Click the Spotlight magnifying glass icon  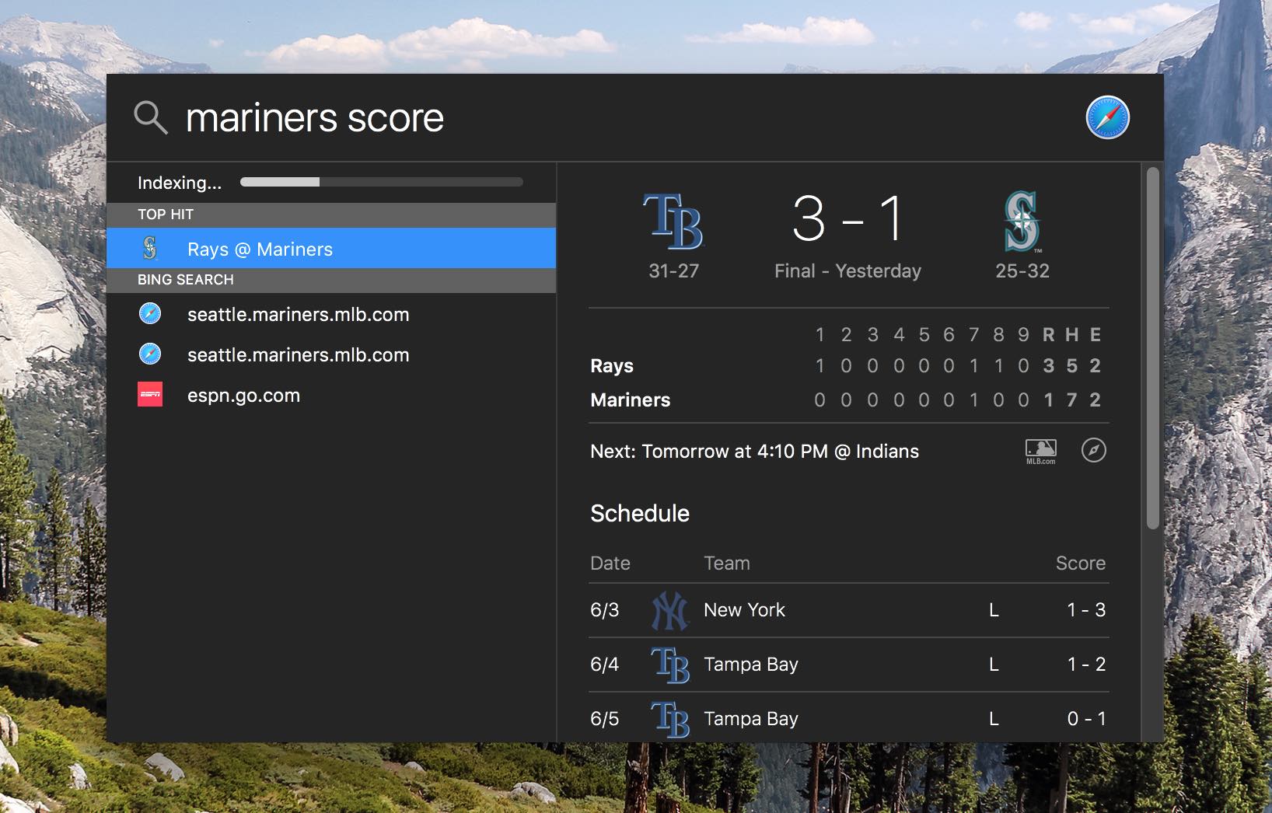151,118
